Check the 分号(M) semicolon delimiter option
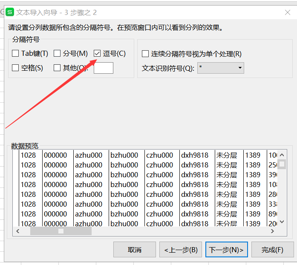 (57, 54)
